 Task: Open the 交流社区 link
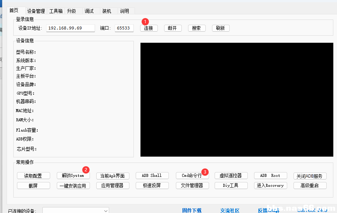(230, 210)
